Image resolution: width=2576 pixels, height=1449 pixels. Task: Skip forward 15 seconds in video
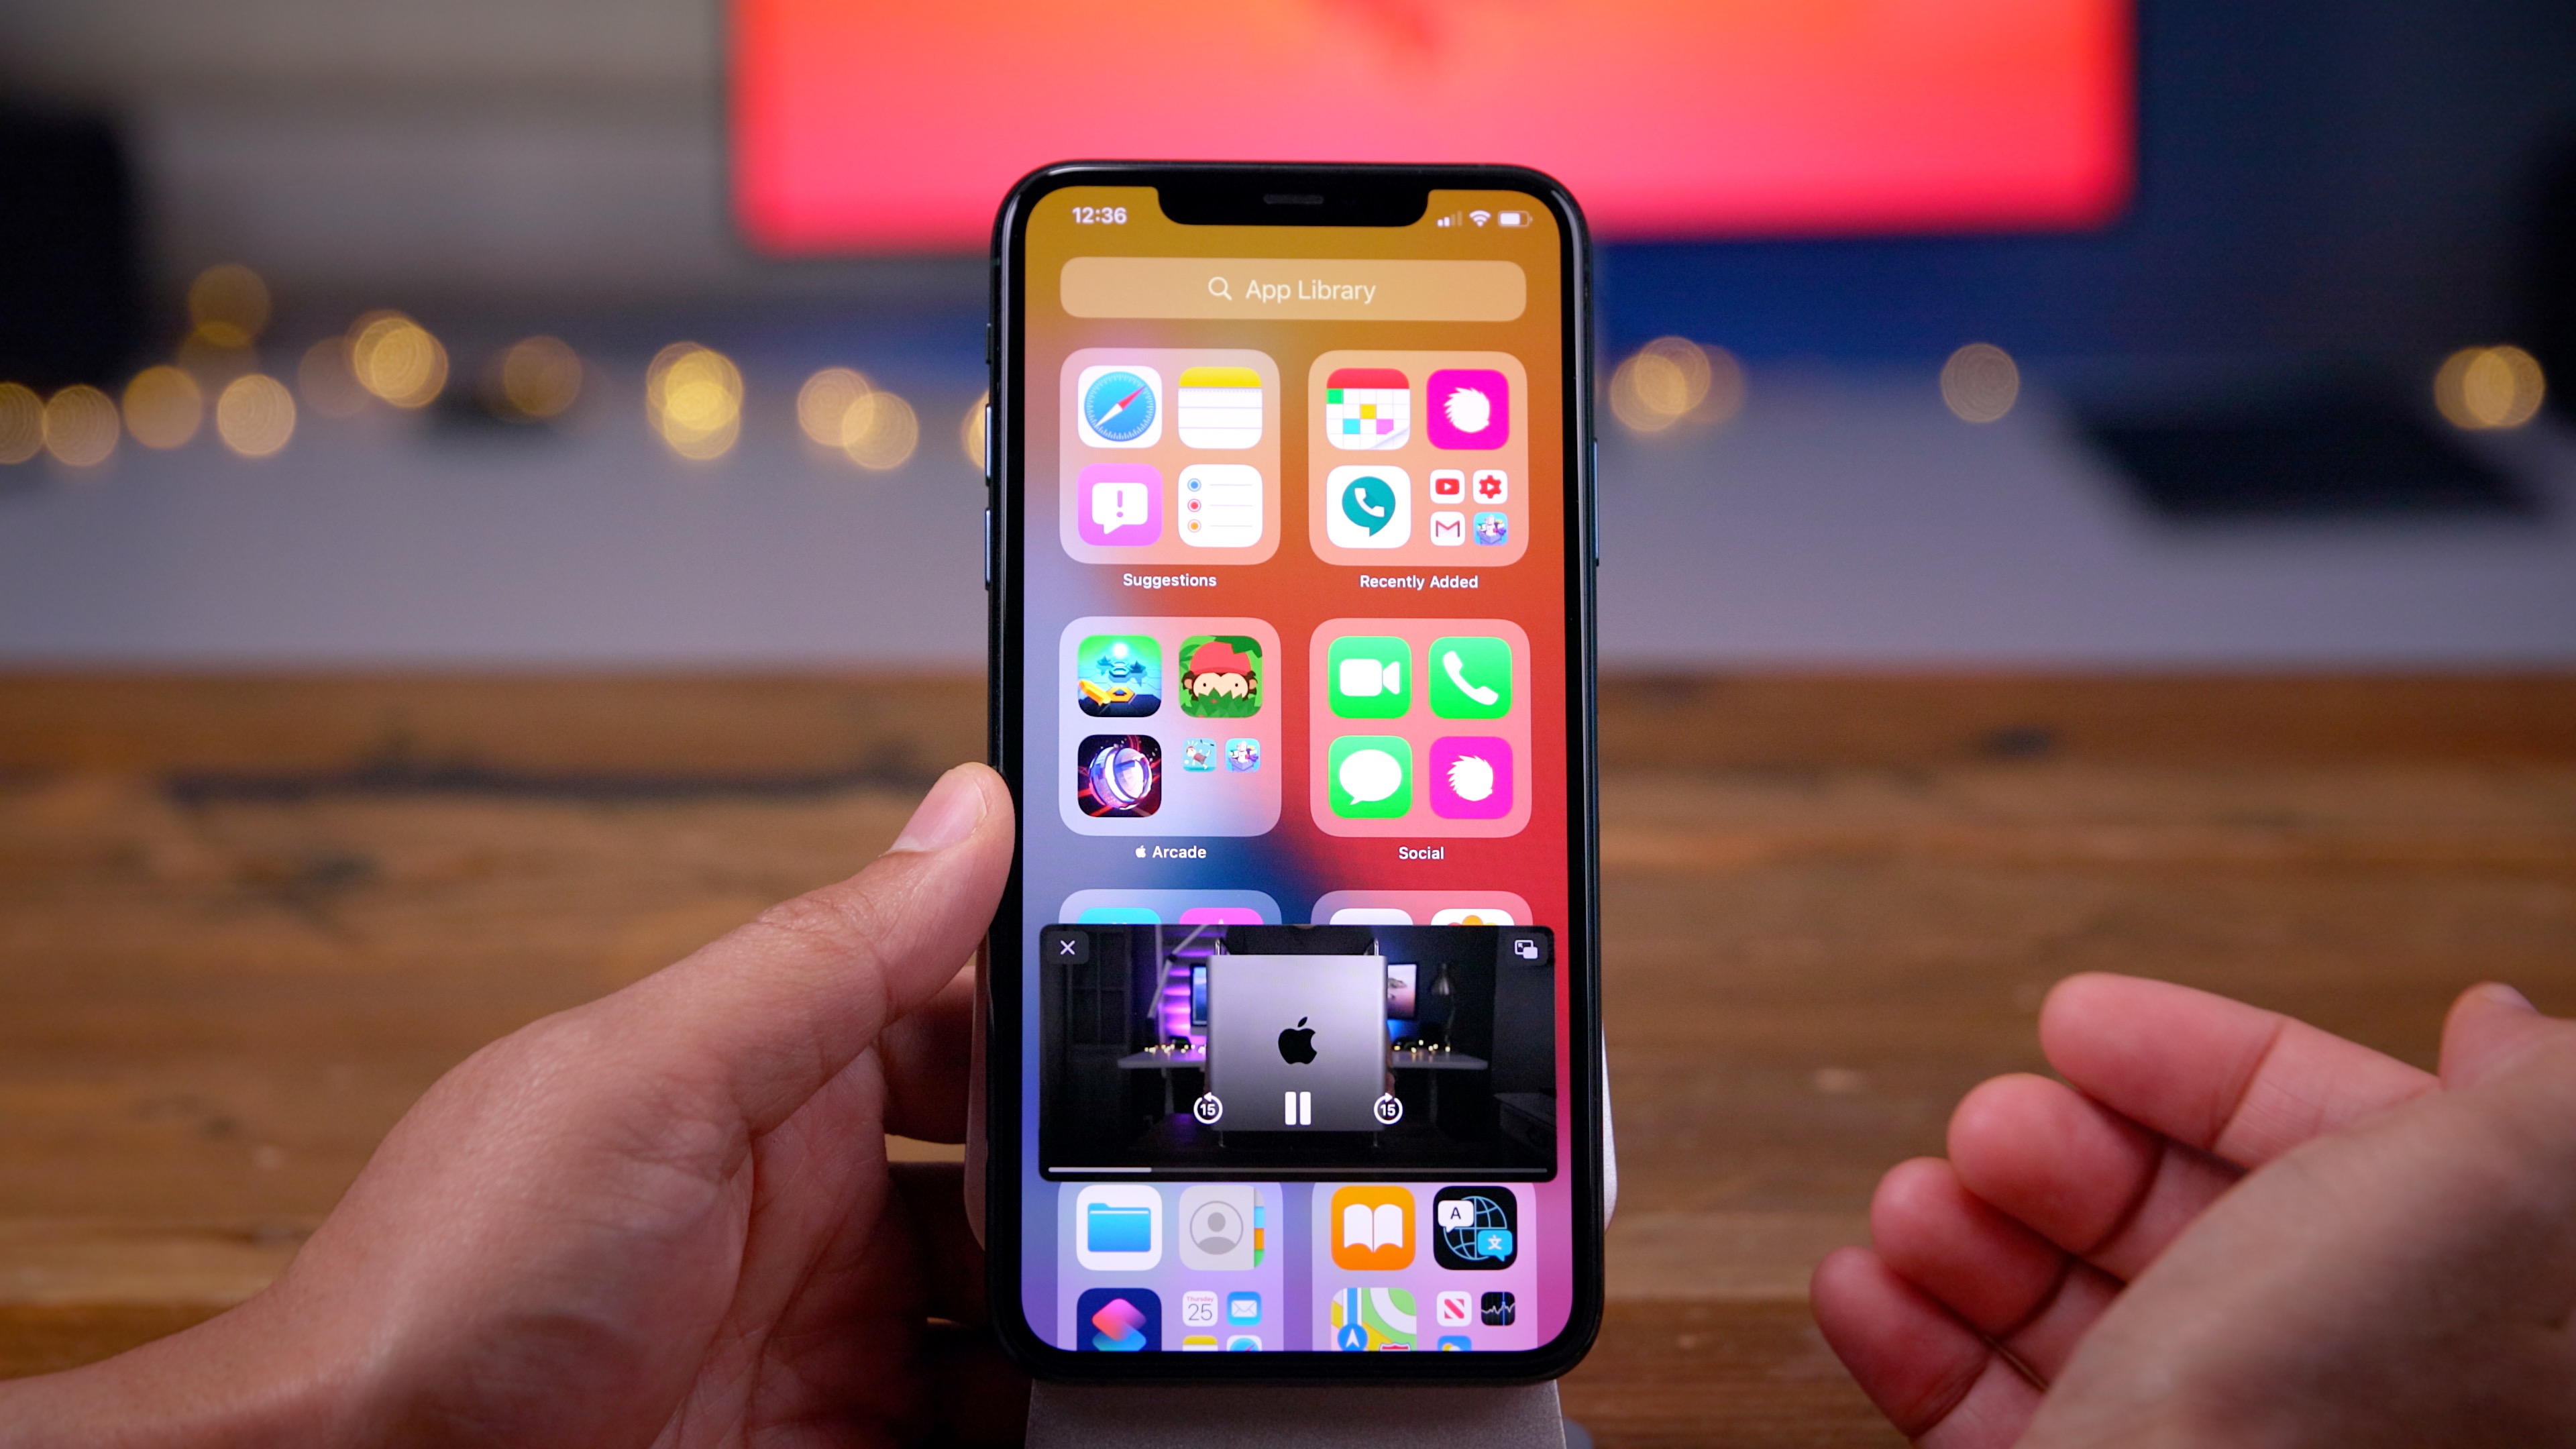pyautogui.click(x=1389, y=1104)
